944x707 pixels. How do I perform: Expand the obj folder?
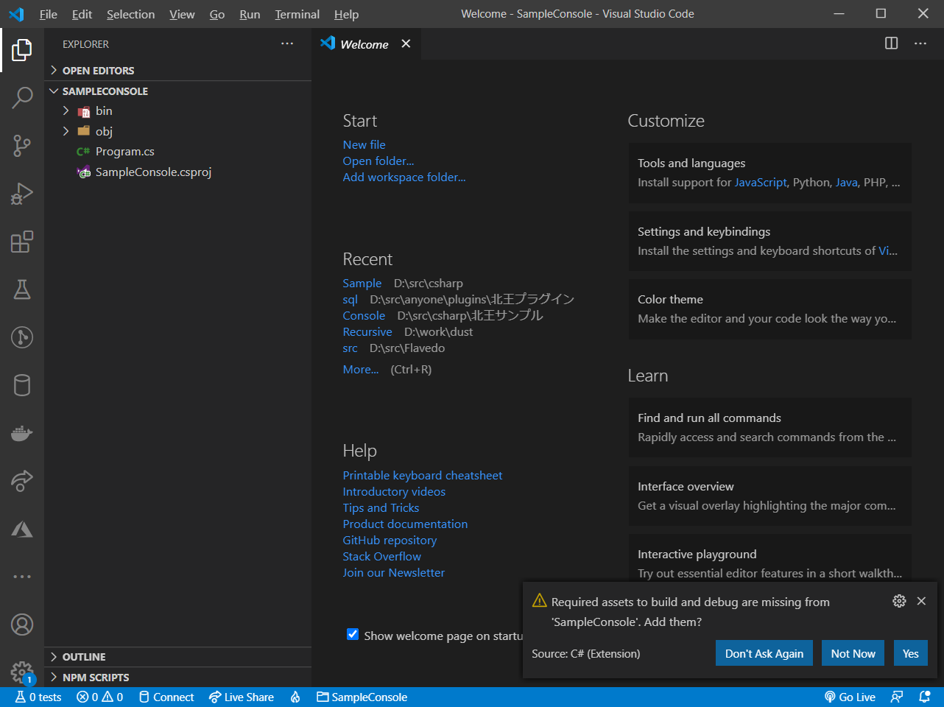[177, 131]
